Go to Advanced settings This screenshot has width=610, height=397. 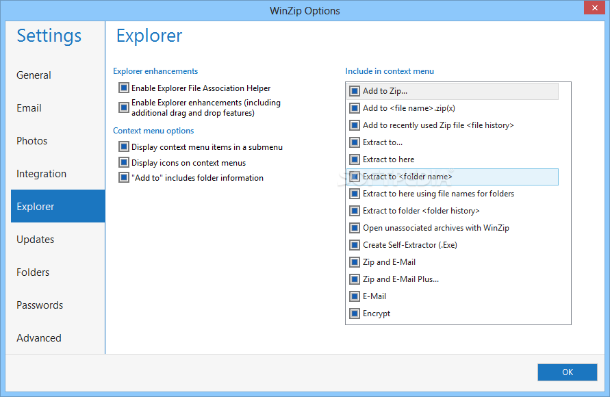pyautogui.click(x=58, y=338)
